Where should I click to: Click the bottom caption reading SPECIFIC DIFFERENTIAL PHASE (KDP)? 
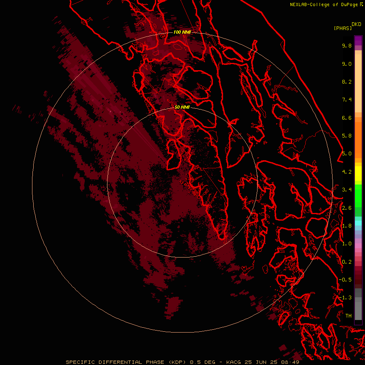point(126,362)
